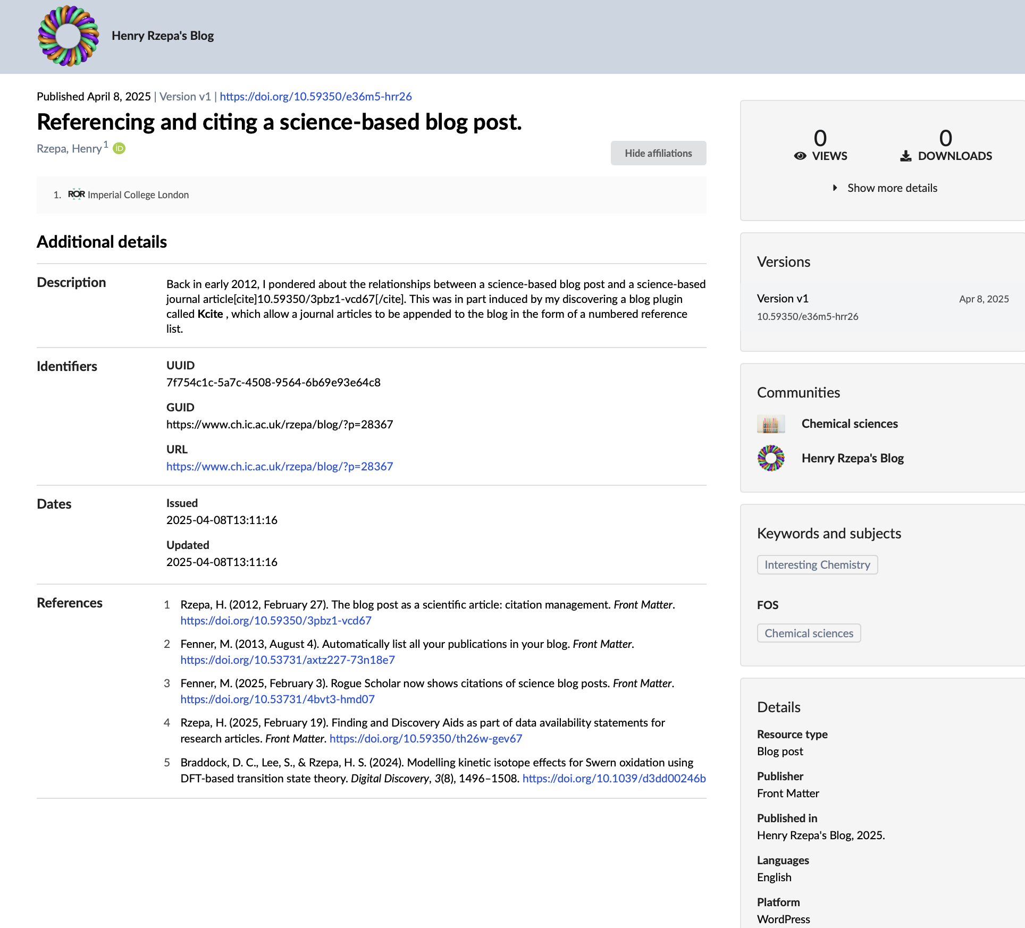
Task: Open the DOI link in the header line
Action: pos(315,97)
